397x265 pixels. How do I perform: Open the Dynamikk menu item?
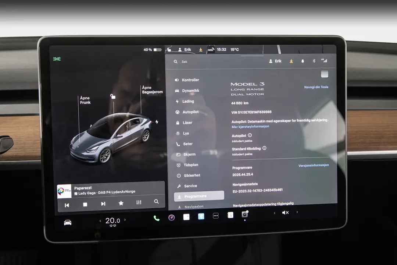point(187,91)
